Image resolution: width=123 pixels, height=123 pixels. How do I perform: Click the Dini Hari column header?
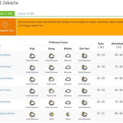[x=84, y=49]
